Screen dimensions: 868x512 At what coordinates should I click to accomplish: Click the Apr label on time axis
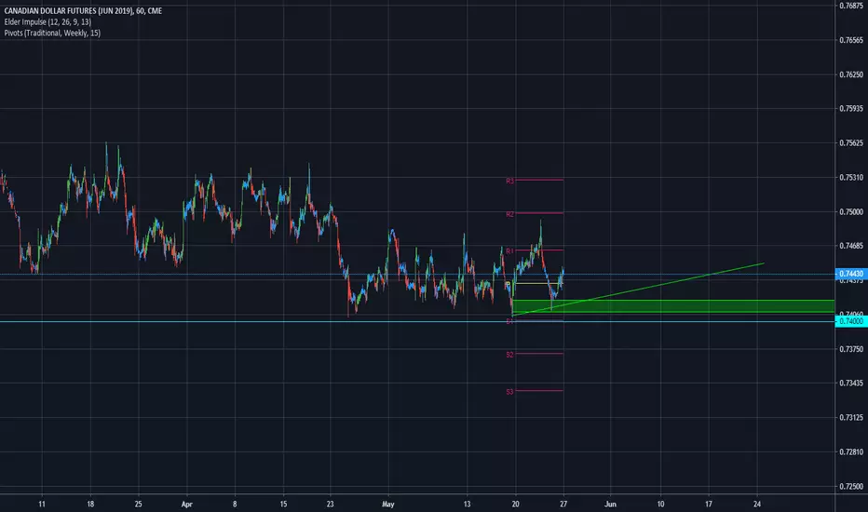186,505
